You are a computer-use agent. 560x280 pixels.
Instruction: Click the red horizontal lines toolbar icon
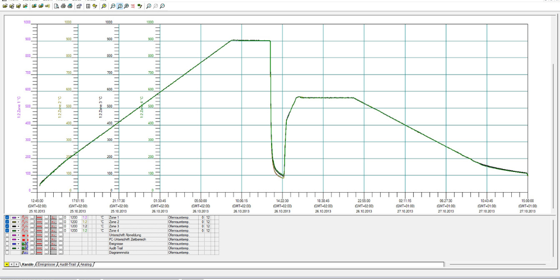click(132, 6)
